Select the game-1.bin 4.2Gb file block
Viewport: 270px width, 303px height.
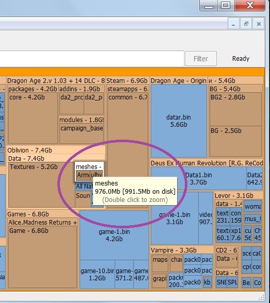pos(114,235)
